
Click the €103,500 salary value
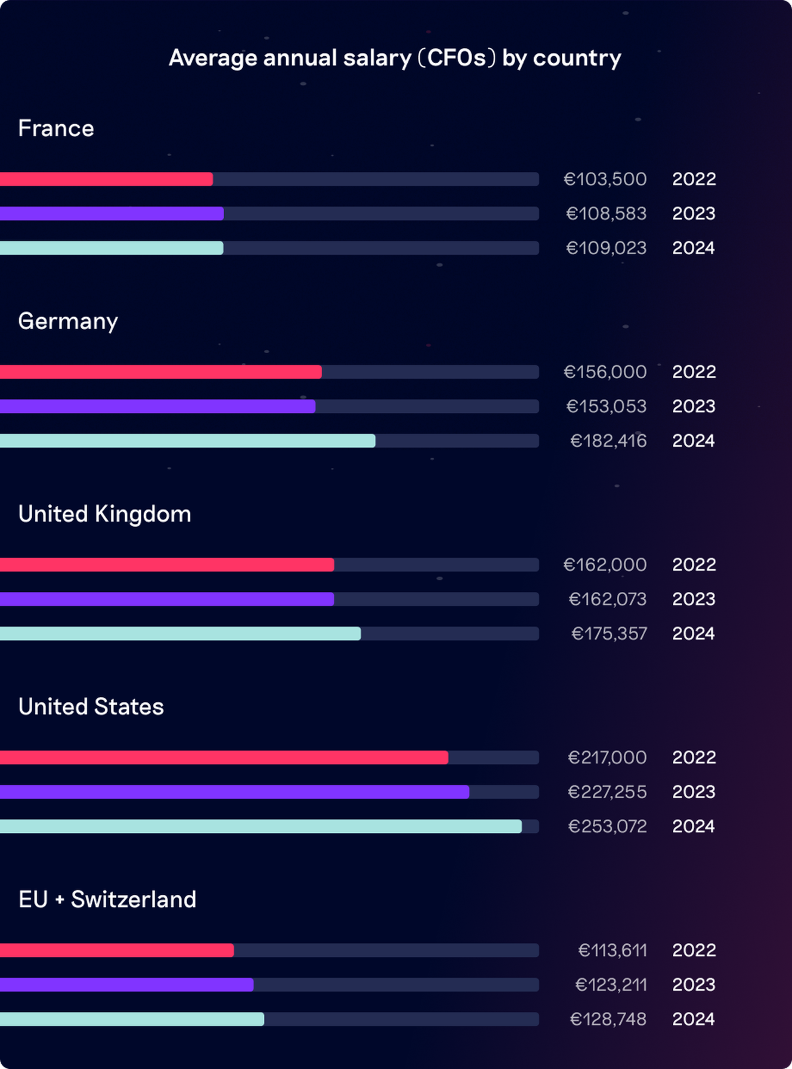pyautogui.click(x=605, y=179)
